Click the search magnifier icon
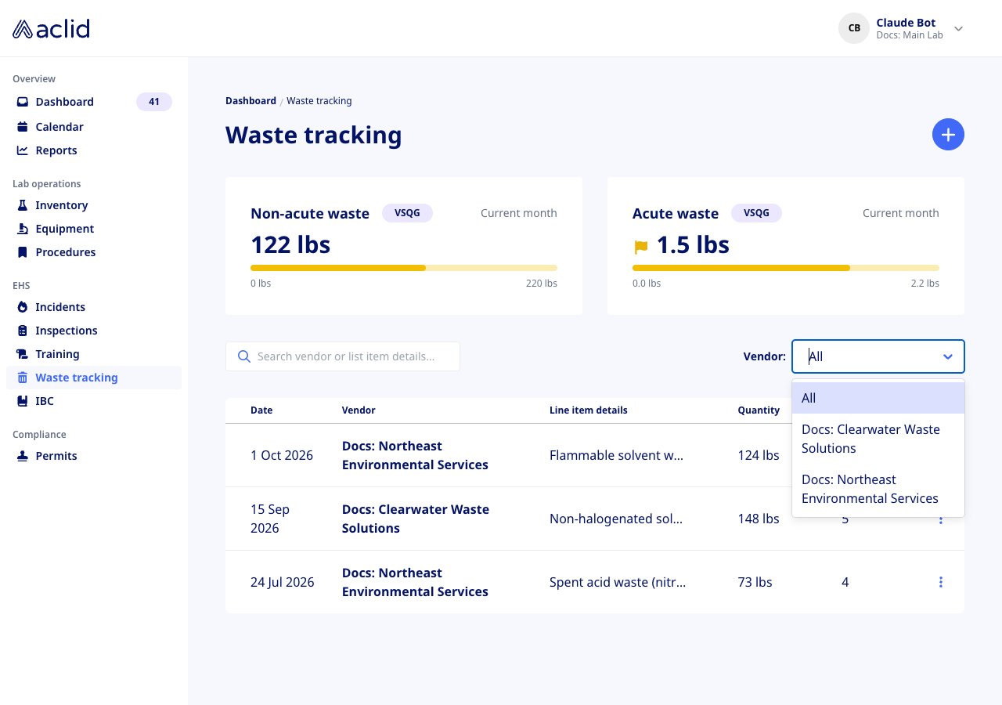1002x705 pixels. click(243, 356)
